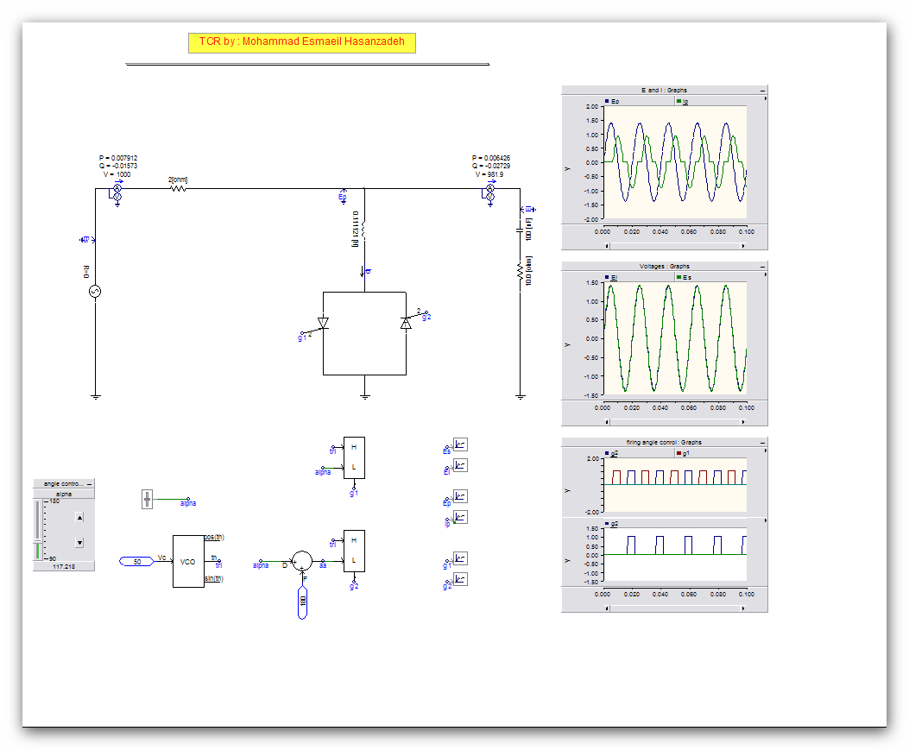
Task: Open the g1 output channel icon
Action: tap(460, 558)
